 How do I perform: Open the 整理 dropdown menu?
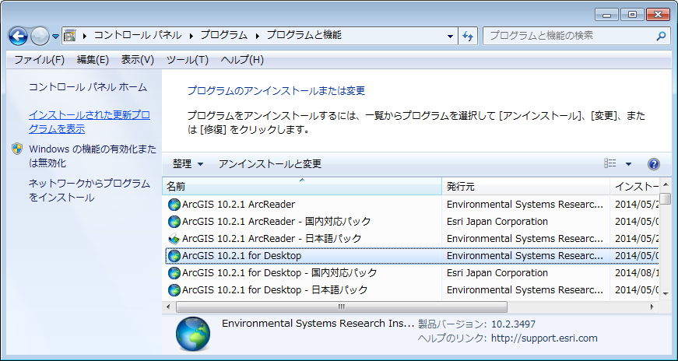pyautogui.click(x=188, y=164)
